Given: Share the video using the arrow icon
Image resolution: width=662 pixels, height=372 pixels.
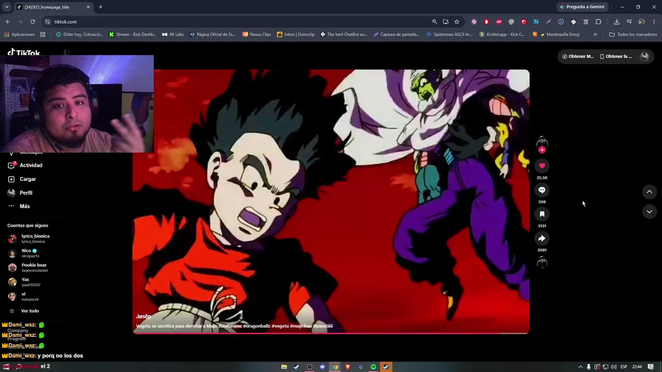Looking at the screenshot, I should (x=542, y=238).
